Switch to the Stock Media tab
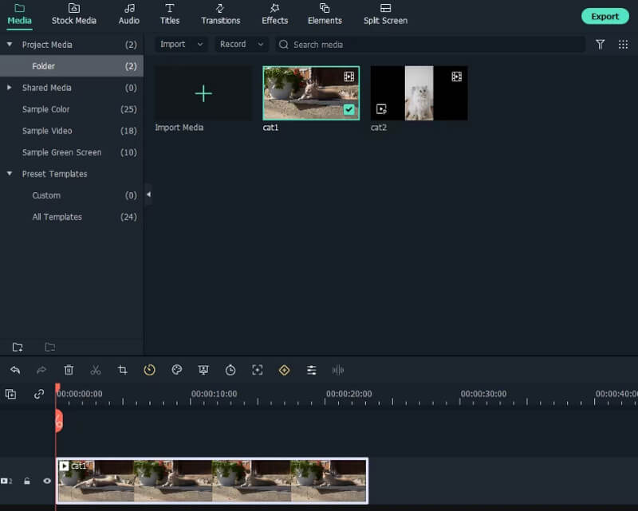The height and width of the screenshot is (511, 638). 74,14
